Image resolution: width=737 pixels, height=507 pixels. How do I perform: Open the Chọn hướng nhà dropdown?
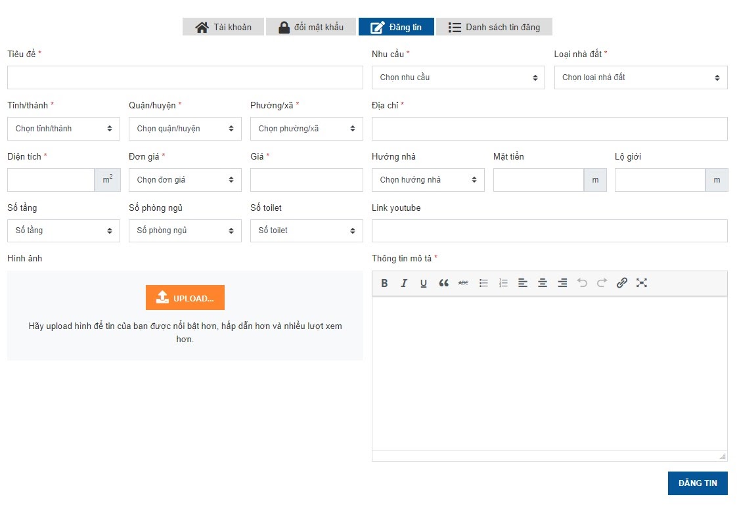point(428,180)
